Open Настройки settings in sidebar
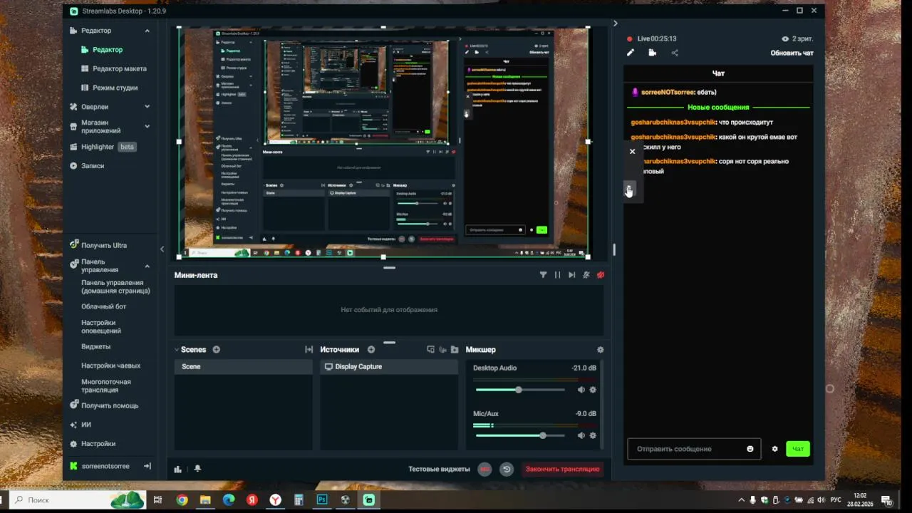The width and height of the screenshot is (912, 513). pyautogui.click(x=98, y=444)
